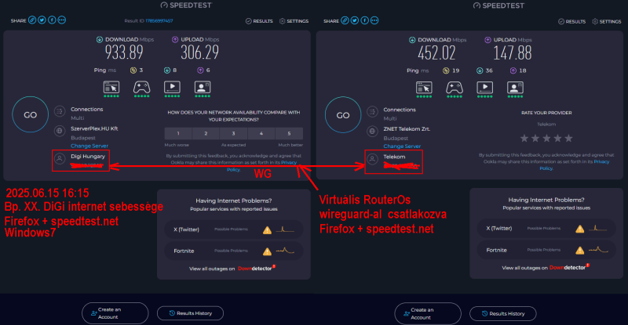Share right result on Facebook
Screen dimensions: 628x325
(364, 20)
